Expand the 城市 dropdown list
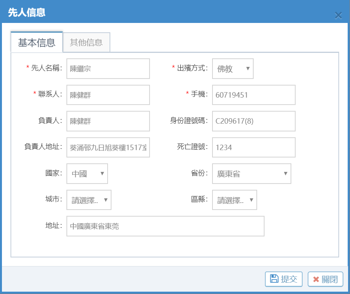350x294 pixels. pyautogui.click(x=89, y=200)
